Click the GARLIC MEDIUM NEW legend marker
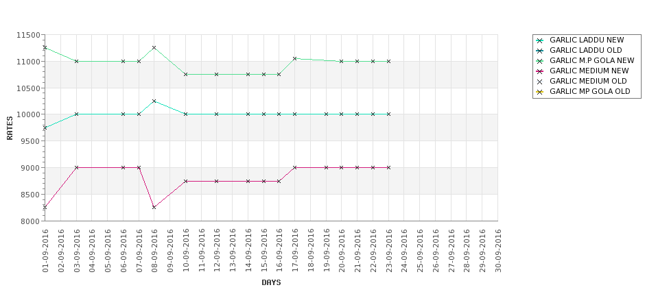This screenshot has width=669, height=294. [539, 71]
